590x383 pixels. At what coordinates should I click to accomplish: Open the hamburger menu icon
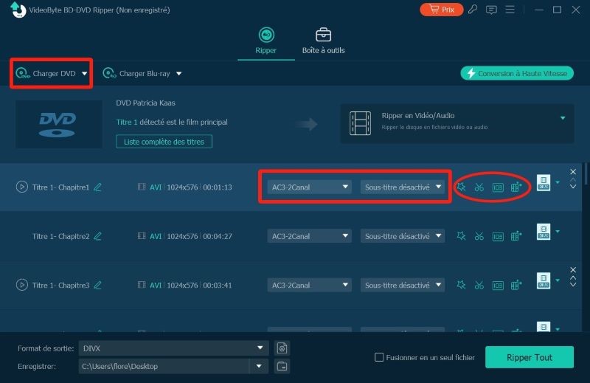coord(510,10)
